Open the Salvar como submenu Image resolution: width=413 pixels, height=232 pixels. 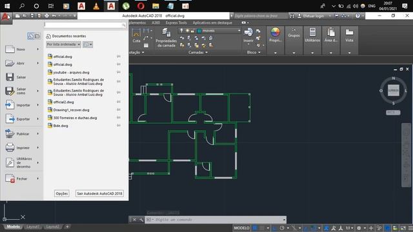click(22, 91)
